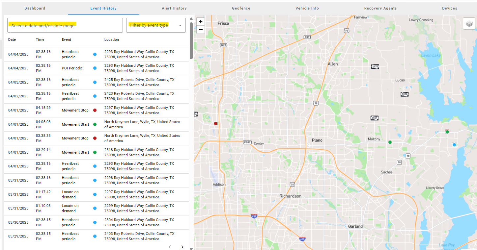Open the Recovery Agents tab
This screenshot has height=250, width=477.
point(380,8)
